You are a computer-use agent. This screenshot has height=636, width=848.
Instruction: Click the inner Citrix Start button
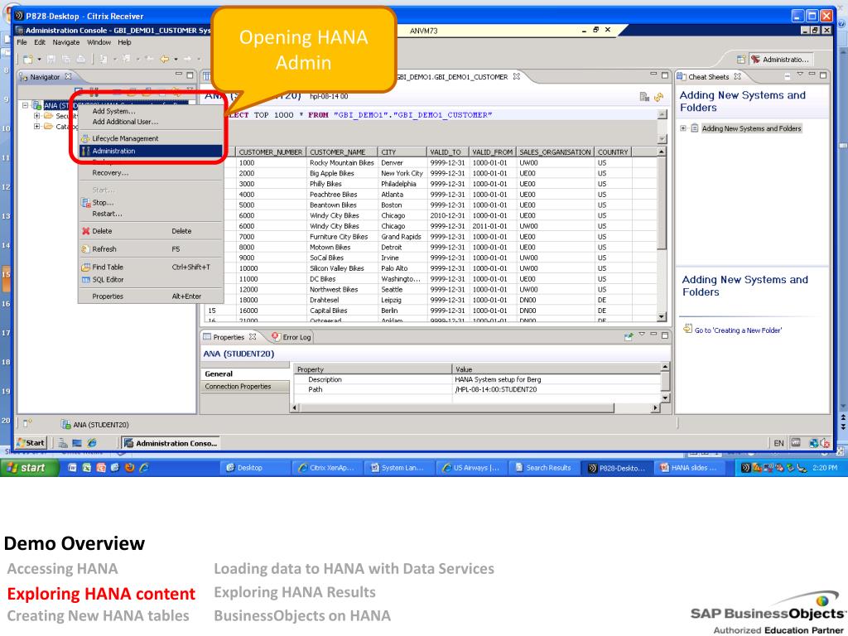32,443
